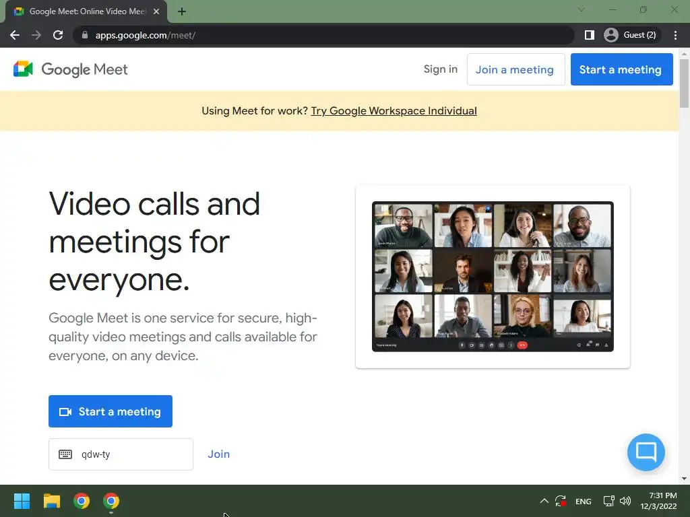Open the Windows Start menu
The width and height of the screenshot is (690, 517).
tap(22, 501)
